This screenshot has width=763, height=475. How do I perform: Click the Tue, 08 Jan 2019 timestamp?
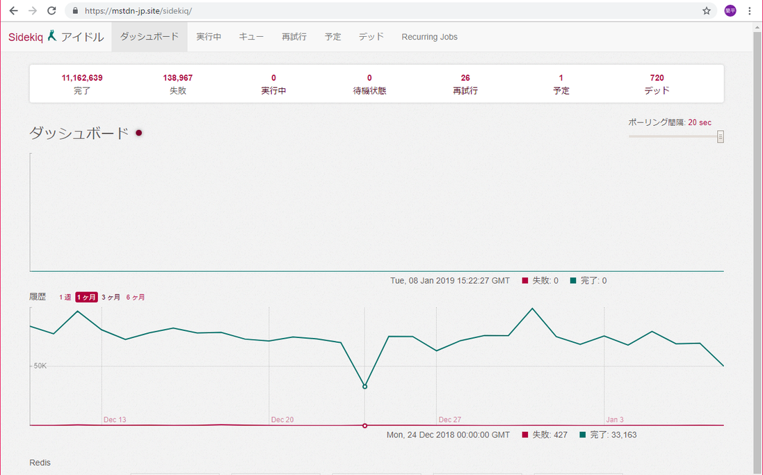point(450,280)
